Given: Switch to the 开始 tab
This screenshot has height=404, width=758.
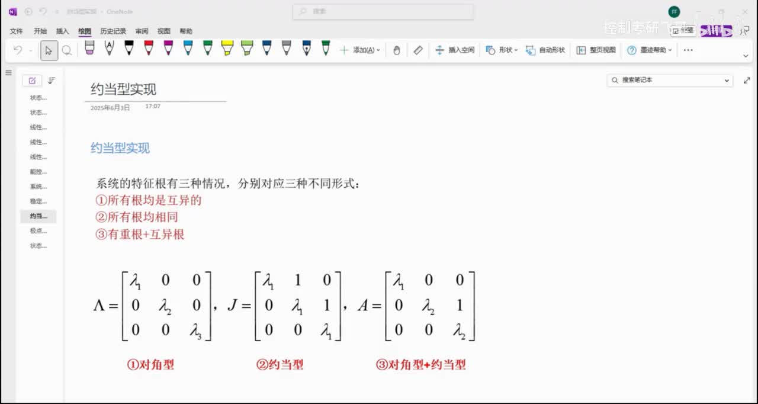Looking at the screenshot, I should (x=40, y=31).
